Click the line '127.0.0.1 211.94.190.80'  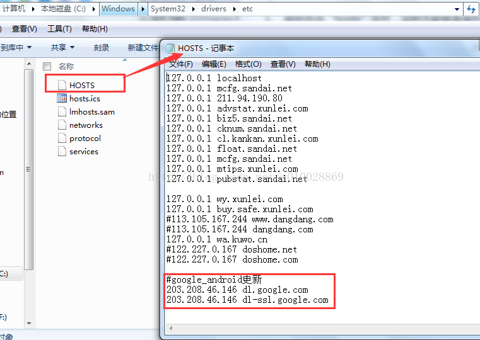point(225,98)
